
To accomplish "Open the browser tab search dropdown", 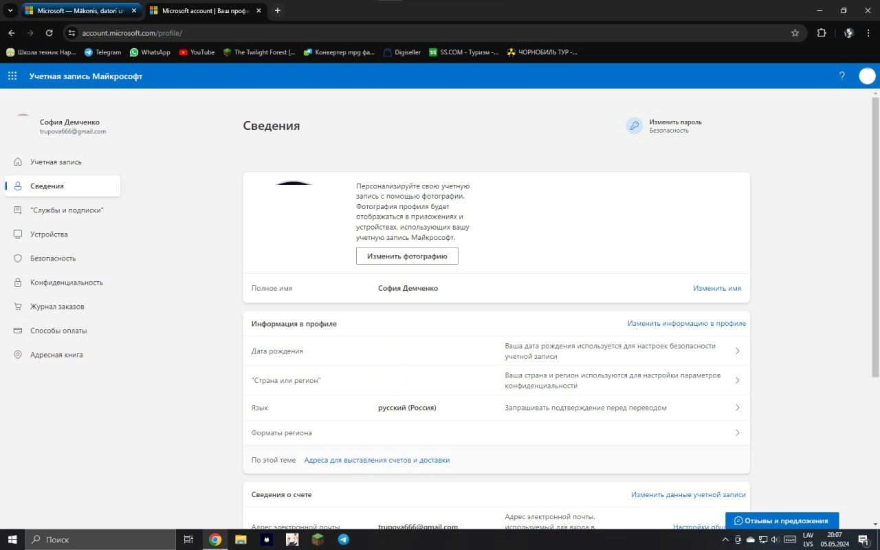I will pos(10,10).
